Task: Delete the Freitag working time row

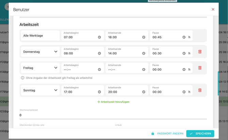Action: click(x=200, y=68)
